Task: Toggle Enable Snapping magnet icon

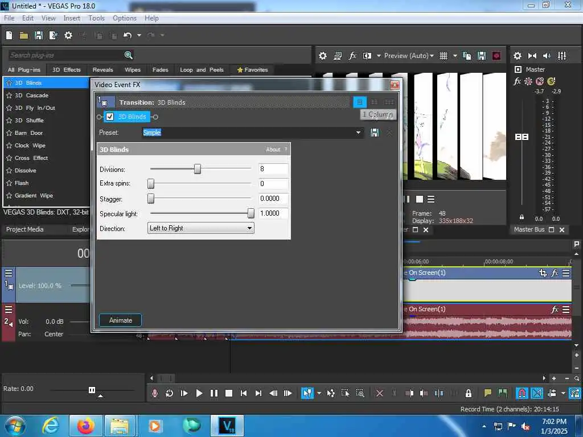Action: click(522, 393)
